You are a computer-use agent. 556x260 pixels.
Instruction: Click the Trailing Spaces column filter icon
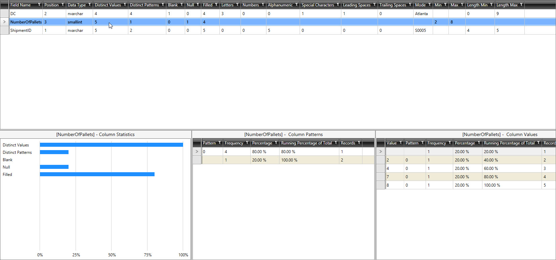410,5
